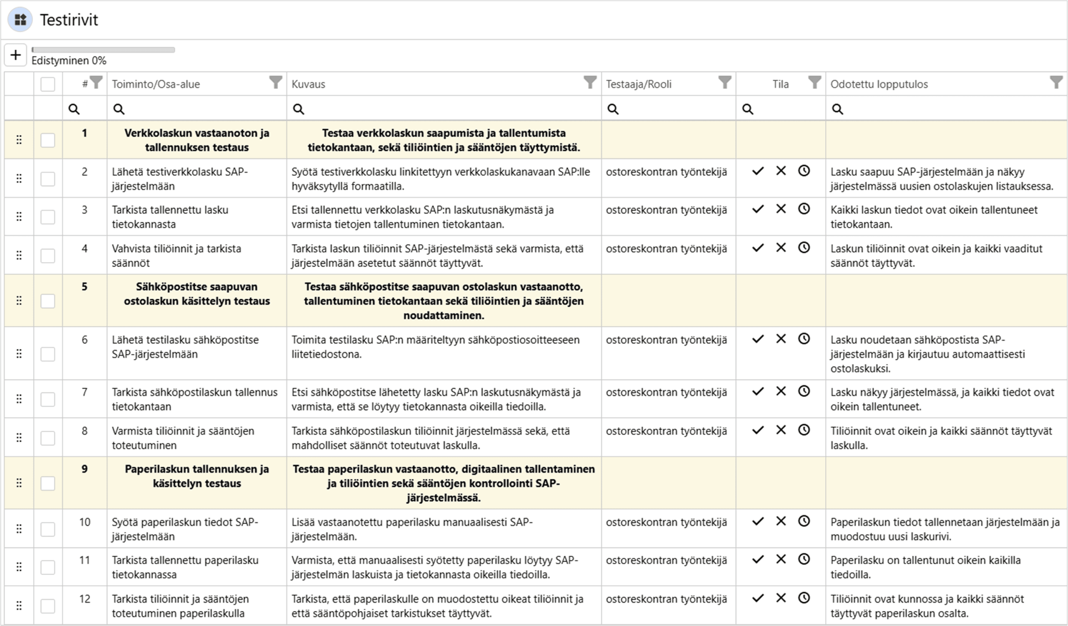
Task: Mark row 12 as failed with X icon
Action: coord(781,598)
